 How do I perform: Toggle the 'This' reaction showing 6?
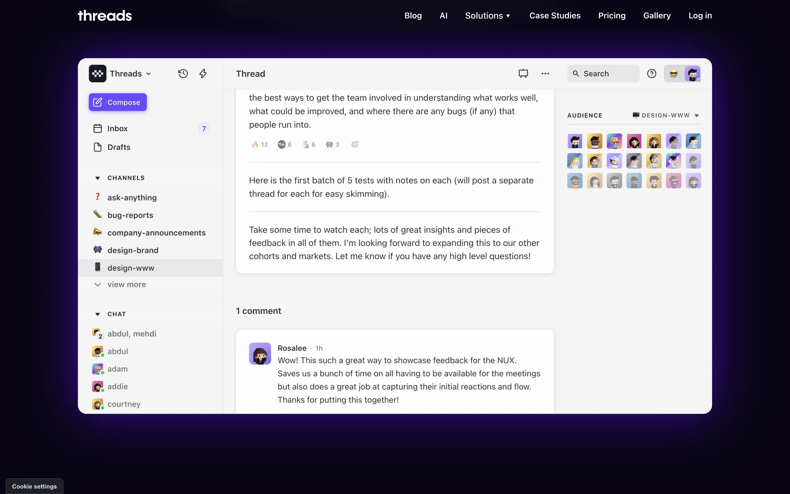pyautogui.click(x=284, y=144)
